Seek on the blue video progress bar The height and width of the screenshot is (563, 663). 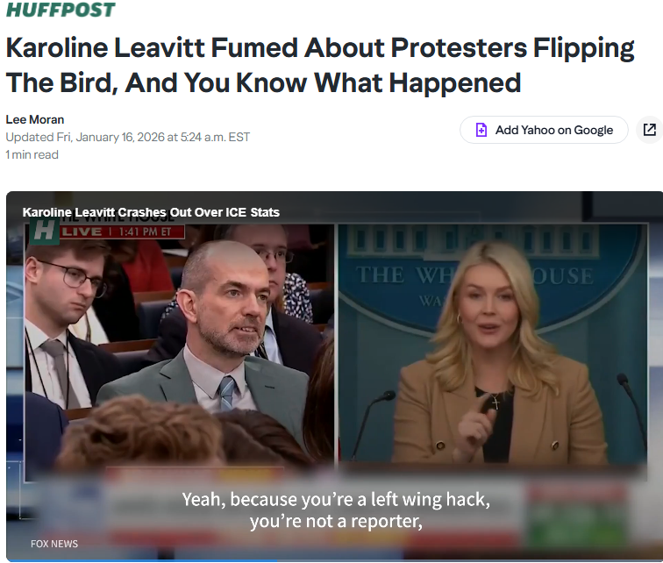142,560
